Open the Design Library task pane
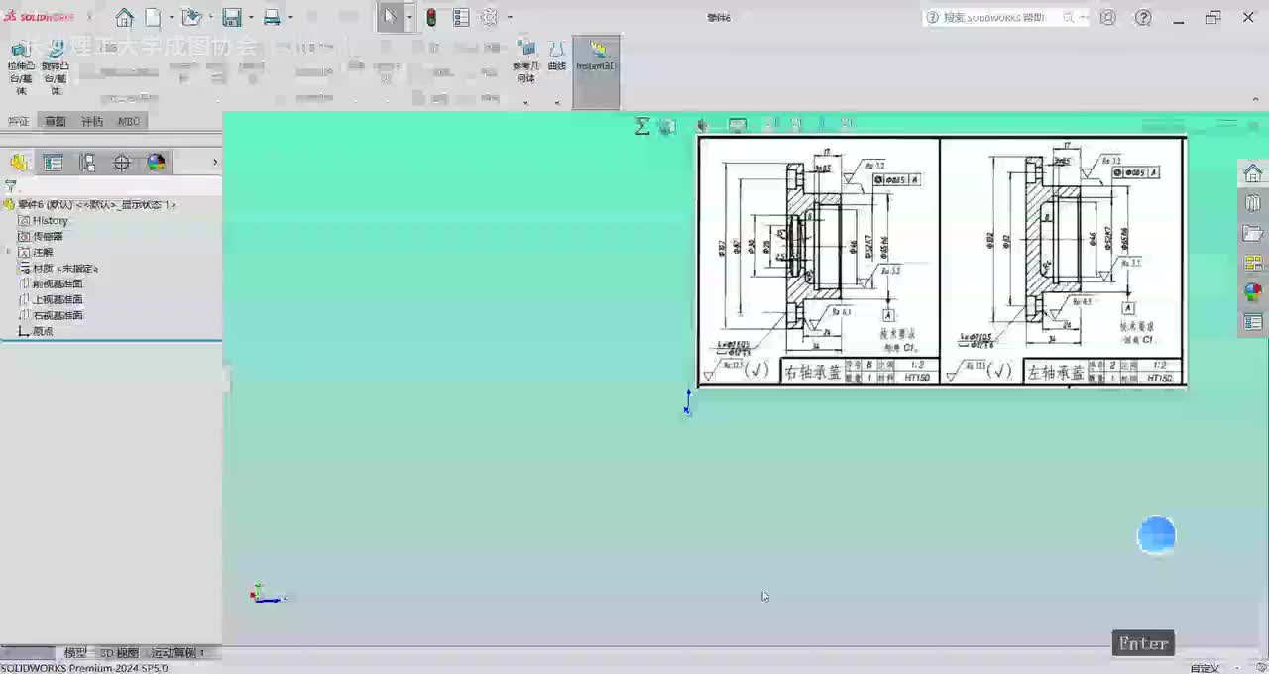 coord(1253,203)
